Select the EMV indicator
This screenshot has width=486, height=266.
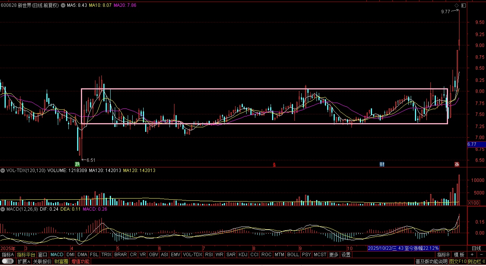click(176, 255)
